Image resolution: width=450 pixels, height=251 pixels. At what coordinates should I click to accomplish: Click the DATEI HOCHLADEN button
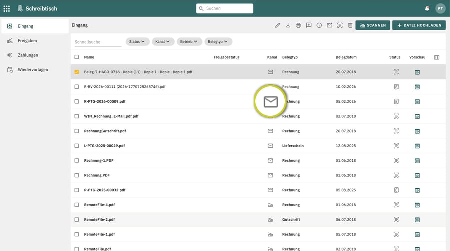coord(419,25)
